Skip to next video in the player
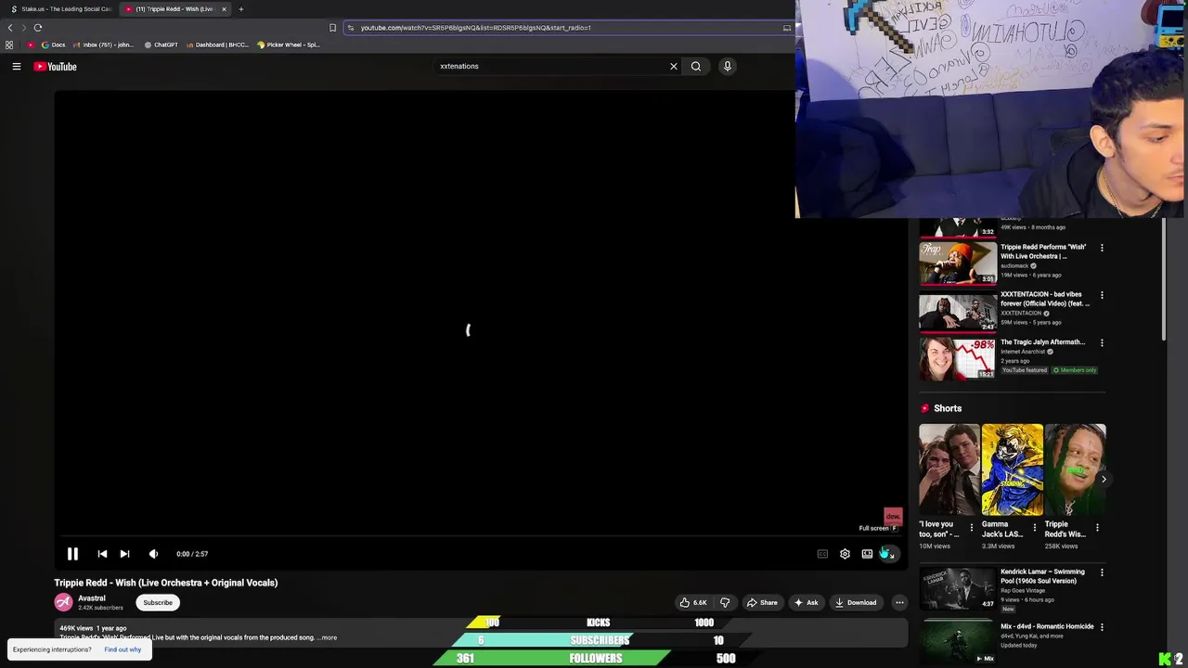The width and height of the screenshot is (1188, 668). tap(124, 554)
